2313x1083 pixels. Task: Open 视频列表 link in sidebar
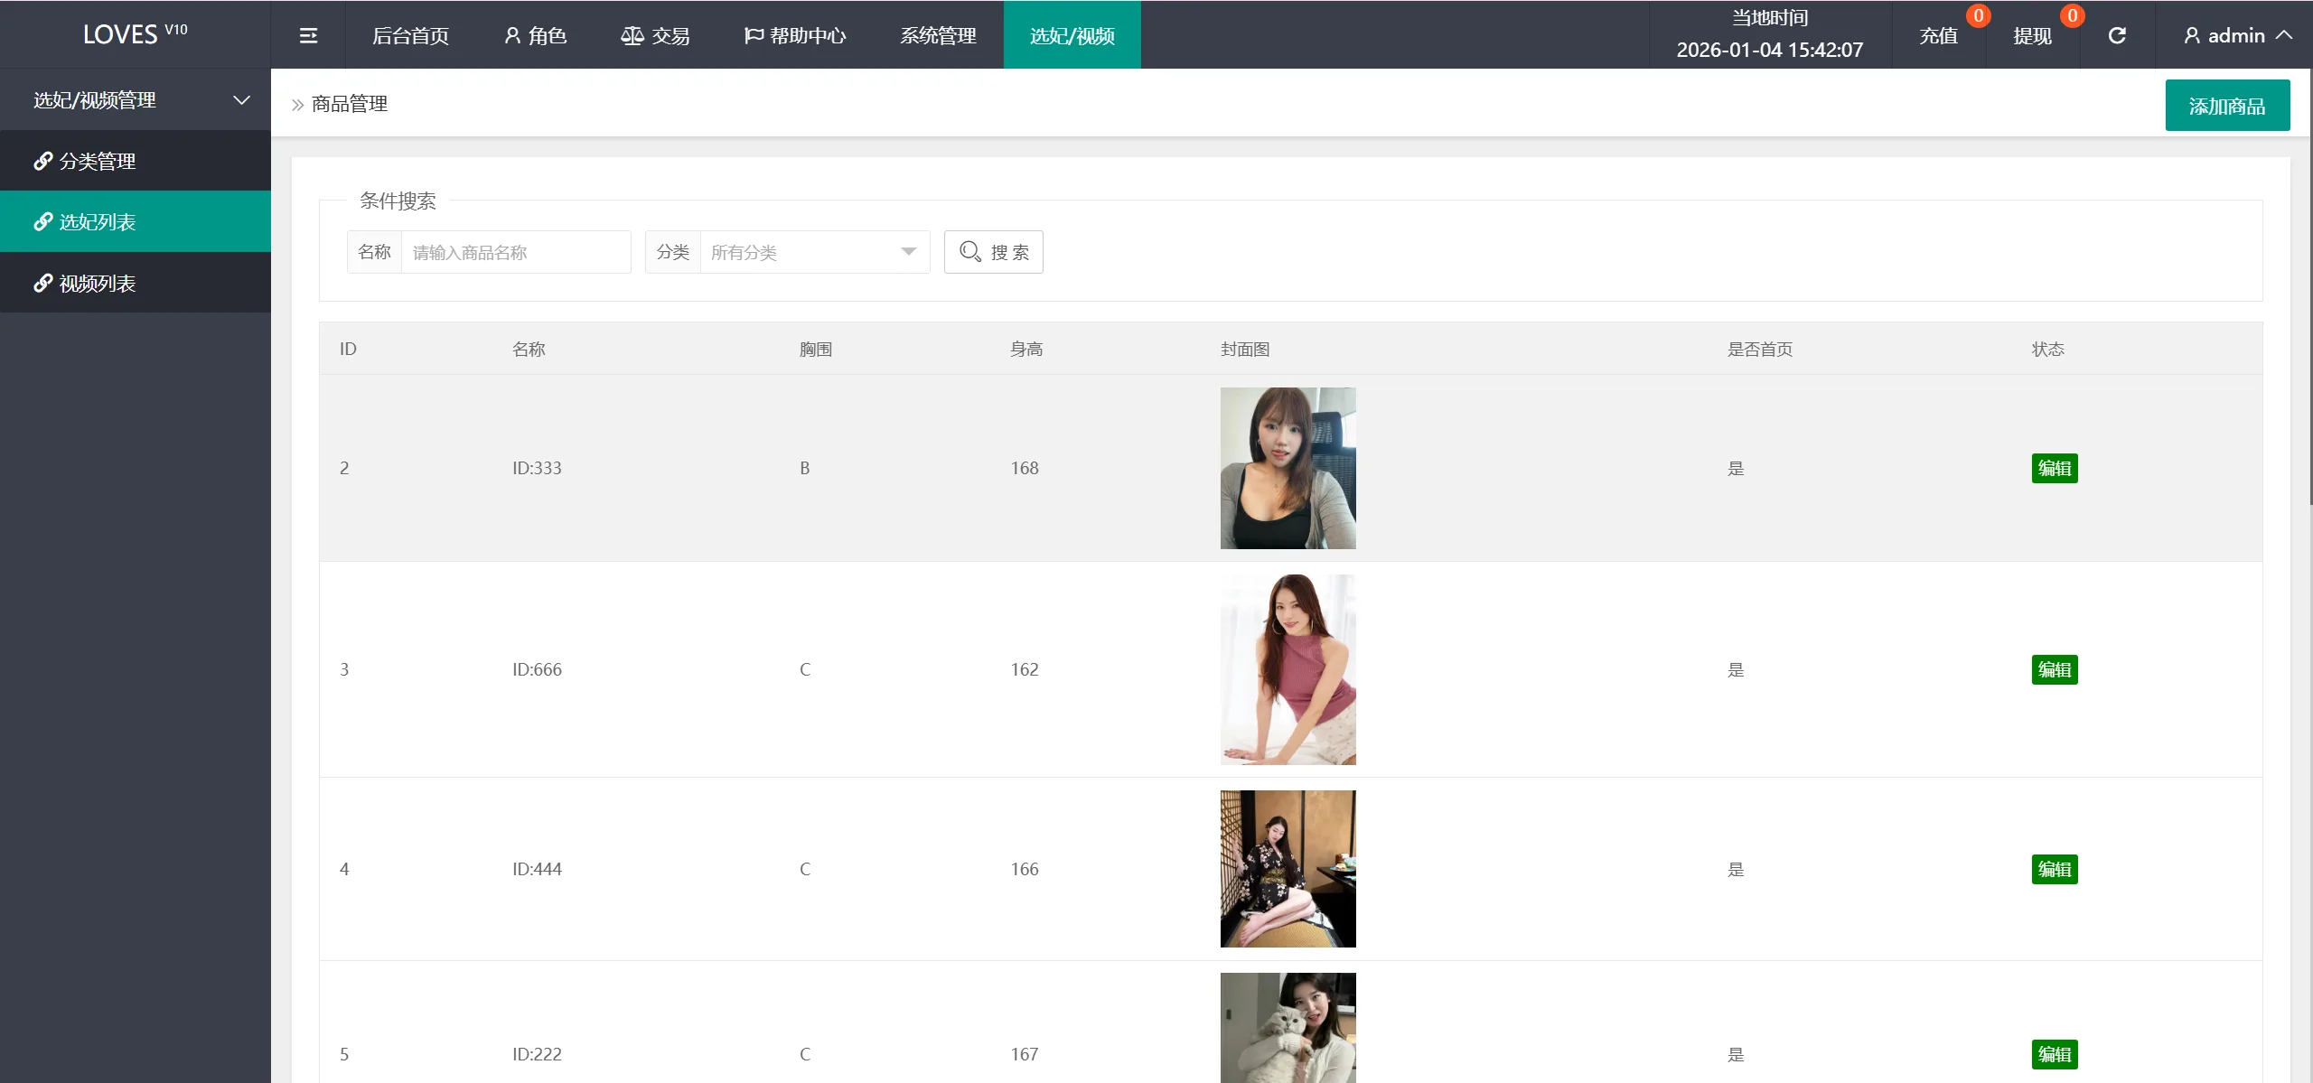(x=97, y=284)
